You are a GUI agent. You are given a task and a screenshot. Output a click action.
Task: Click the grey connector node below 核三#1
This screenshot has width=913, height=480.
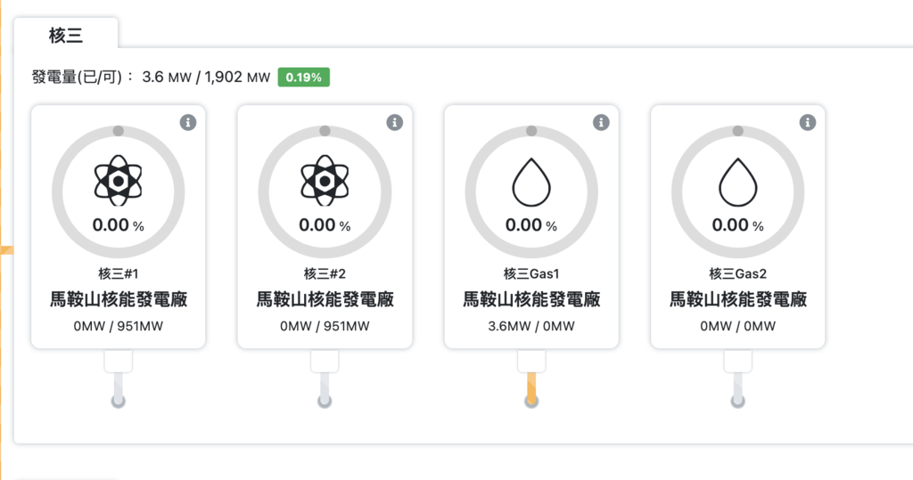pos(119,402)
